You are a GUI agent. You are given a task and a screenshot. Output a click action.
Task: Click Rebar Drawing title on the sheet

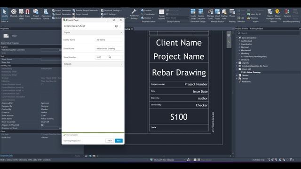(x=179, y=72)
